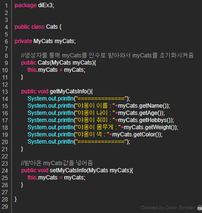This screenshot has height=213, width=202.
Task: Select the "public Cats(MyCats myCats){" constructor line
Action: pos(59,63)
